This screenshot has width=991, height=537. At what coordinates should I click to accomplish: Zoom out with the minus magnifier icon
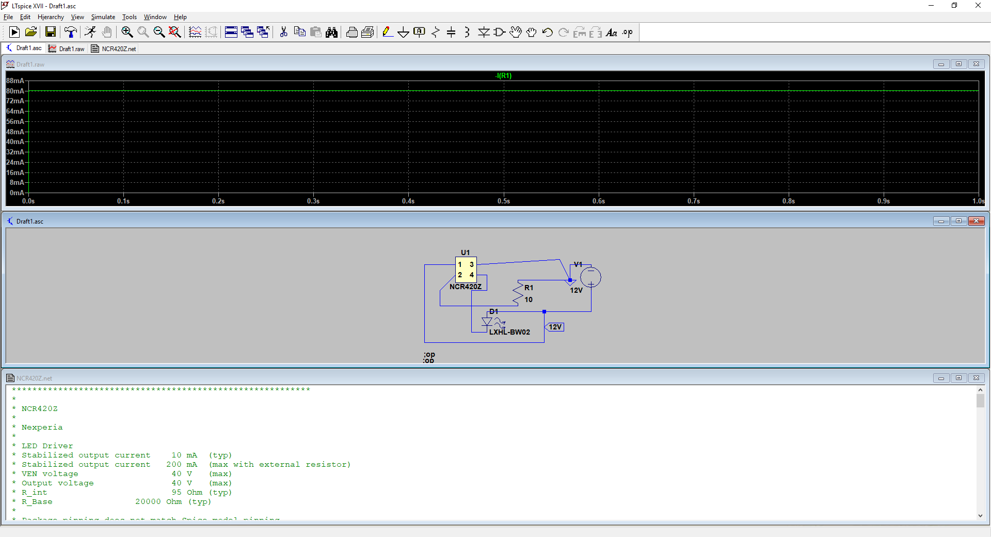159,33
